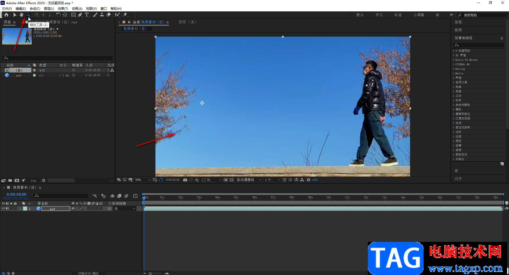Expand the Keying effects category
This screenshot has width=509, height=275.
[454, 69]
